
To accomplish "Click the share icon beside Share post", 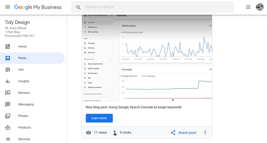I will pyautogui.click(x=173, y=133).
